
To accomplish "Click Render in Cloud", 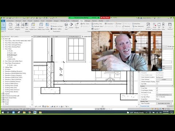I will coord(57,26).
